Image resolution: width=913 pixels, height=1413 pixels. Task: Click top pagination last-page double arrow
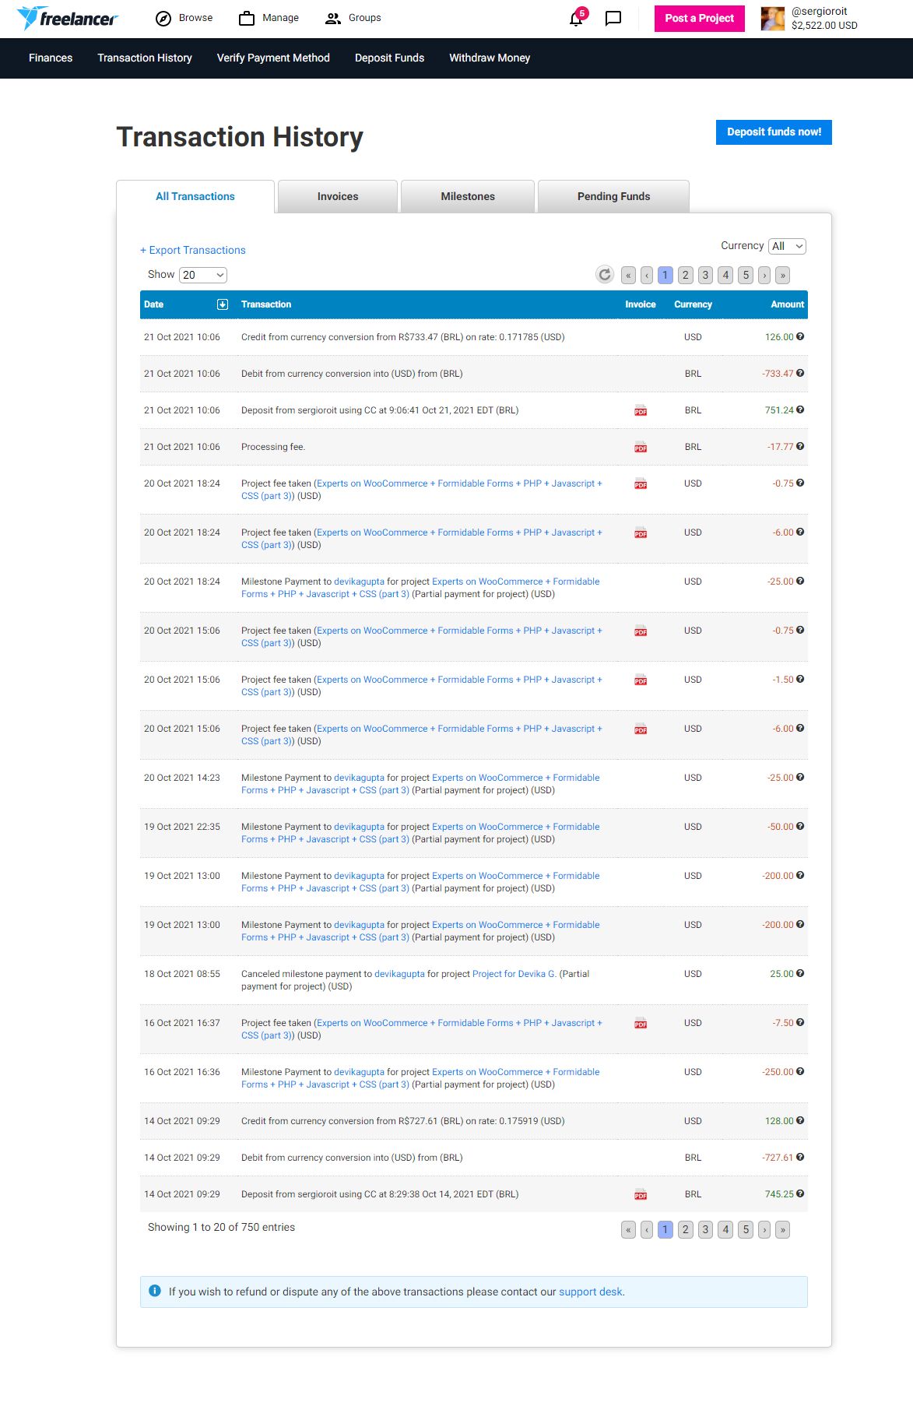(782, 275)
